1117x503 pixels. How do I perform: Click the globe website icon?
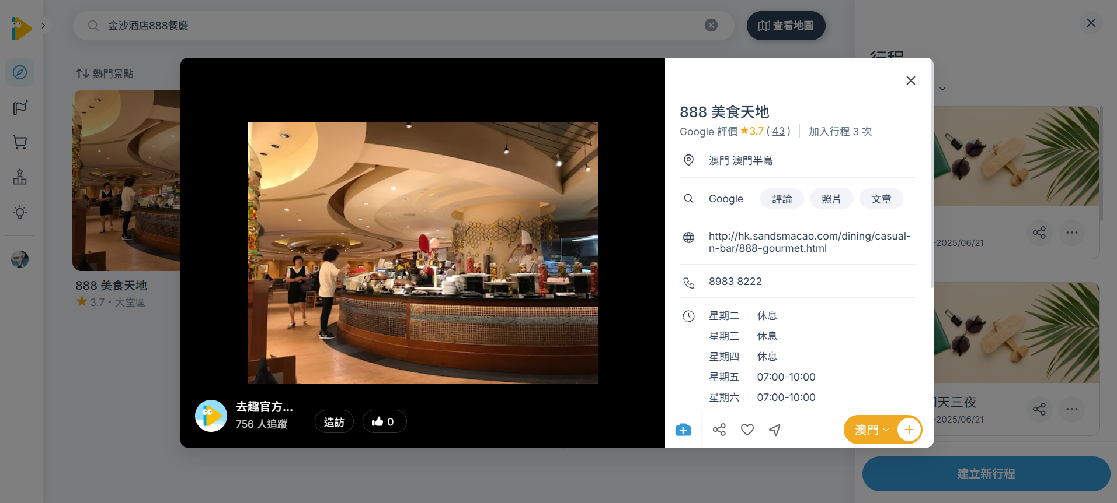[689, 237]
